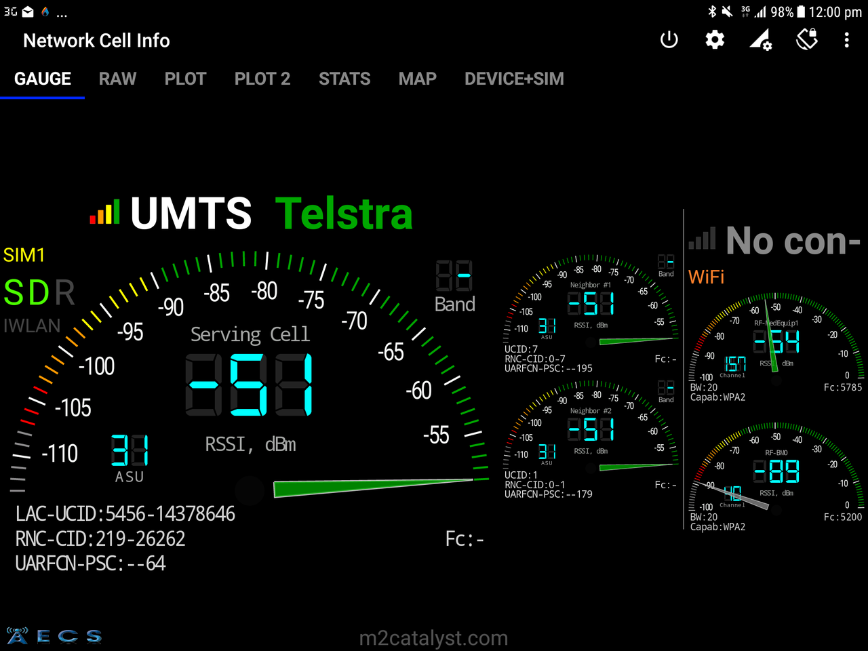Viewport: 868px width, 651px height.
Task: Open the DEVICE+SIM tab
Action: coord(514,79)
